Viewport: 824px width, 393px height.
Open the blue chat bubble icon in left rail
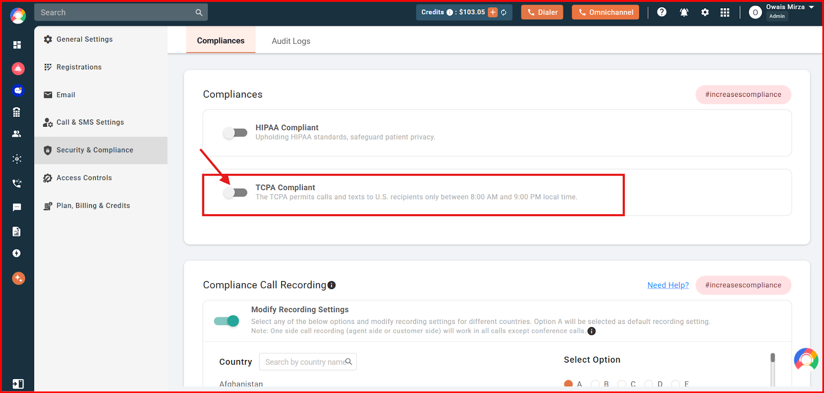(x=18, y=91)
